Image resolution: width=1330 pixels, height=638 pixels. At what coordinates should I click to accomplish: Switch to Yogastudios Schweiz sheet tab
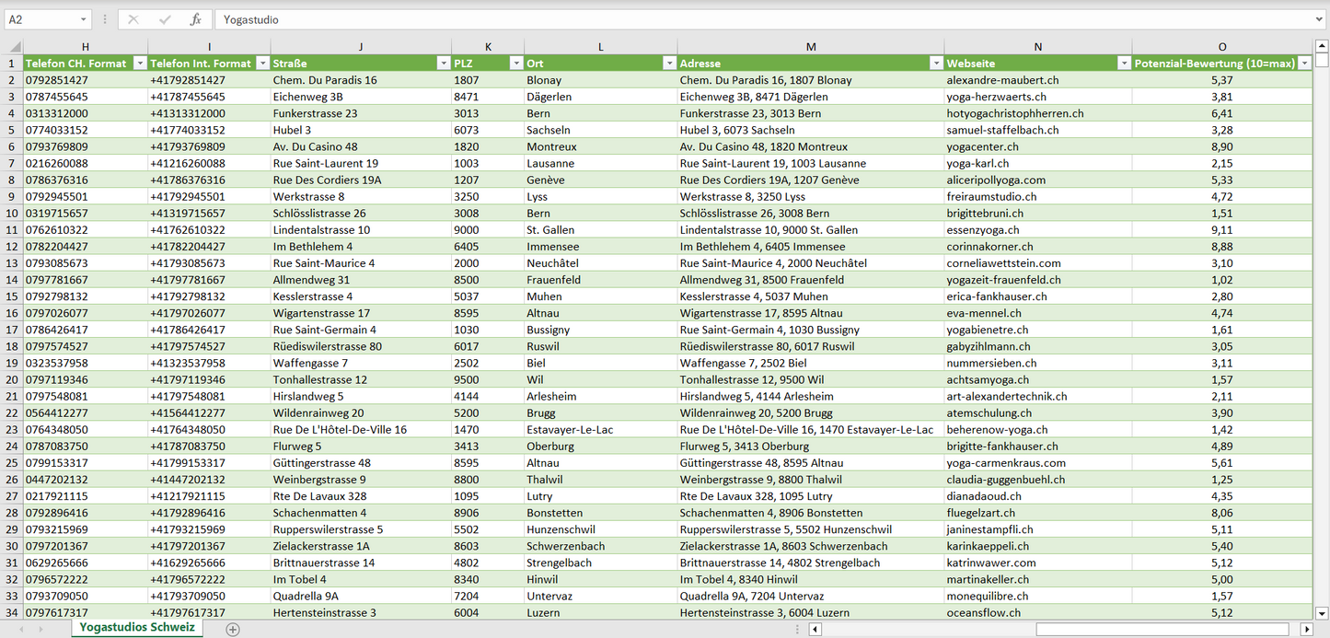pos(137,628)
